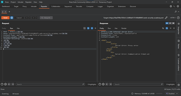Toggle request show non-printable \n characters
The image size is (181, 96).
92,28
